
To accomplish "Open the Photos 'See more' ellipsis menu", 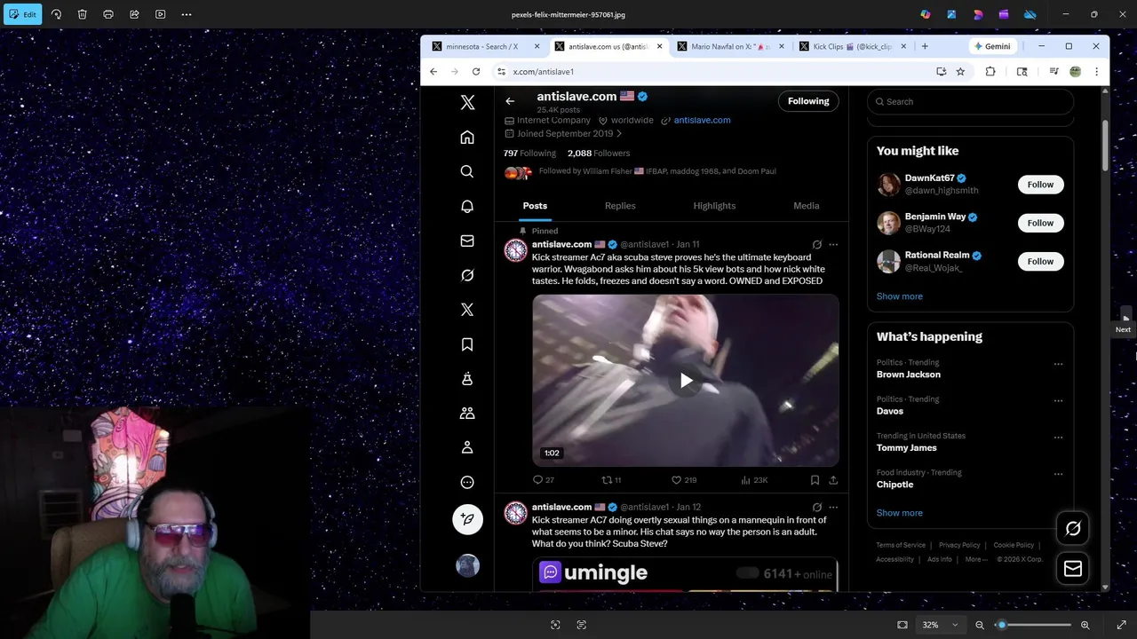I will [187, 14].
